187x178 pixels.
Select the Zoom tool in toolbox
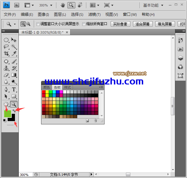14,104
